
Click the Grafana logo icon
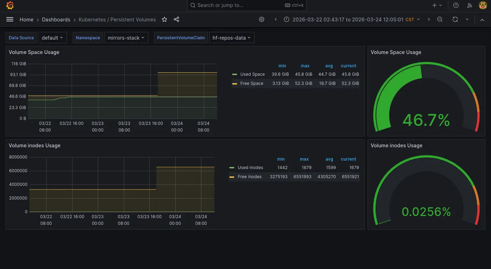(10, 5)
